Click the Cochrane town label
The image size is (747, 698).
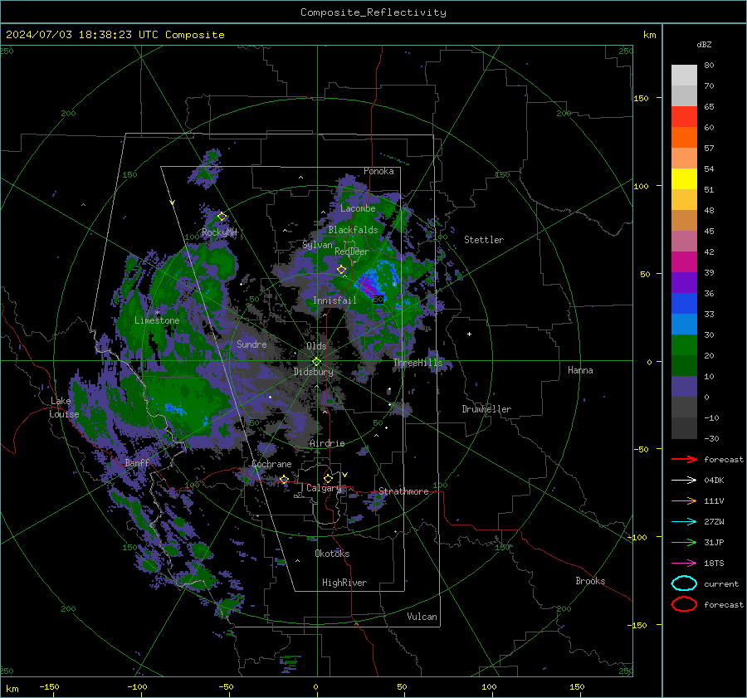click(x=271, y=464)
